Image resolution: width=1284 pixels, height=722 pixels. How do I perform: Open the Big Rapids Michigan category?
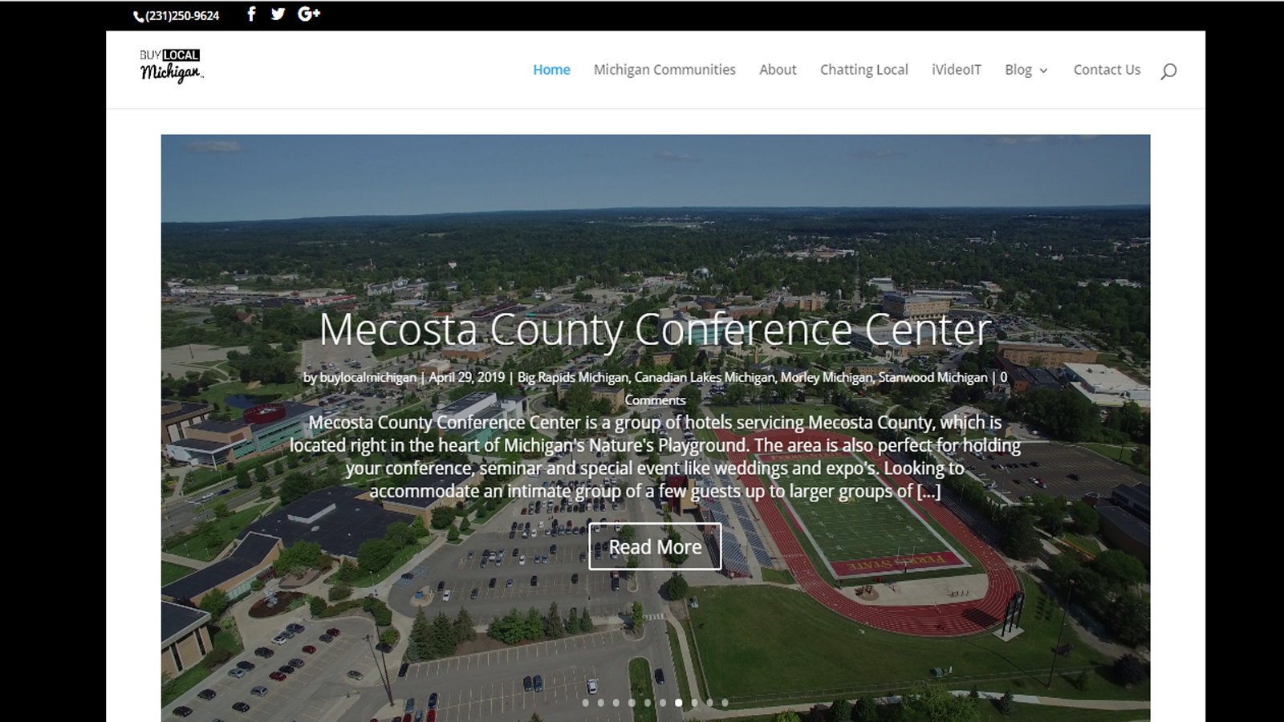(x=573, y=377)
